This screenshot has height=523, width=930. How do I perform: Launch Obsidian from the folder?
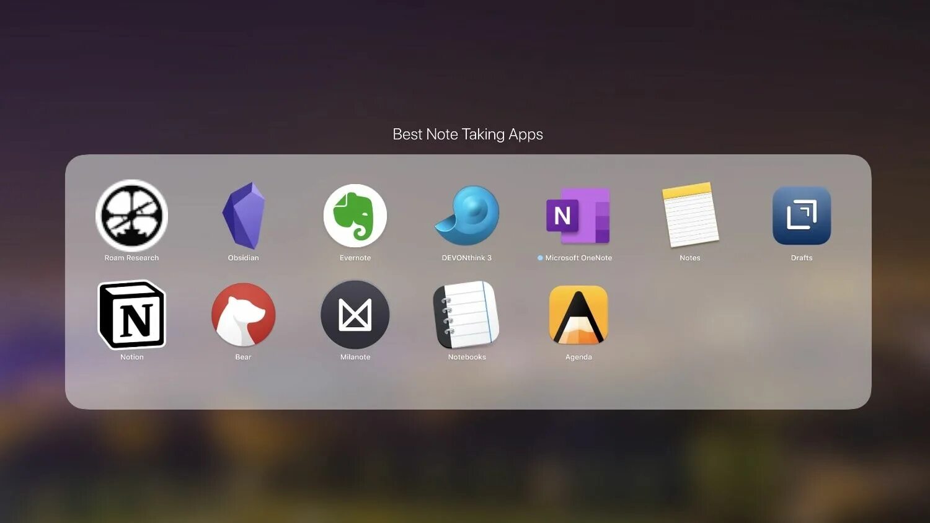244,215
